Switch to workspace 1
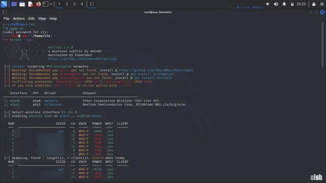 [59, 4]
